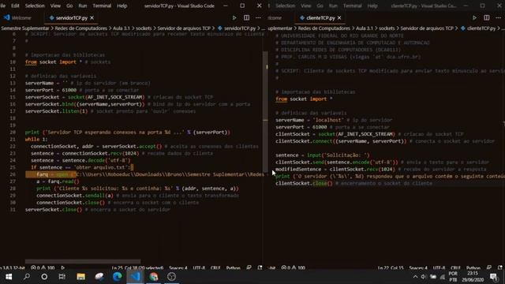Open Go menu in left window

pyautogui.click(x=69, y=6)
